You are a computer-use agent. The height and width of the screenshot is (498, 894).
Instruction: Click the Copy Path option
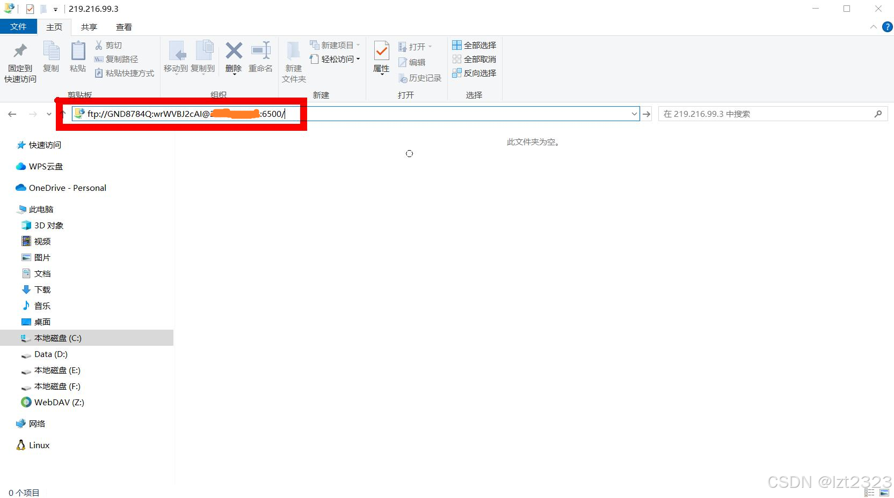(116, 59)
